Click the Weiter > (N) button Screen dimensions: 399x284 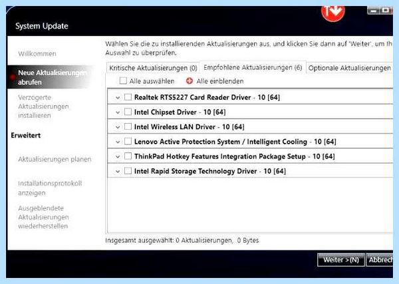click(x=341, y=260)
